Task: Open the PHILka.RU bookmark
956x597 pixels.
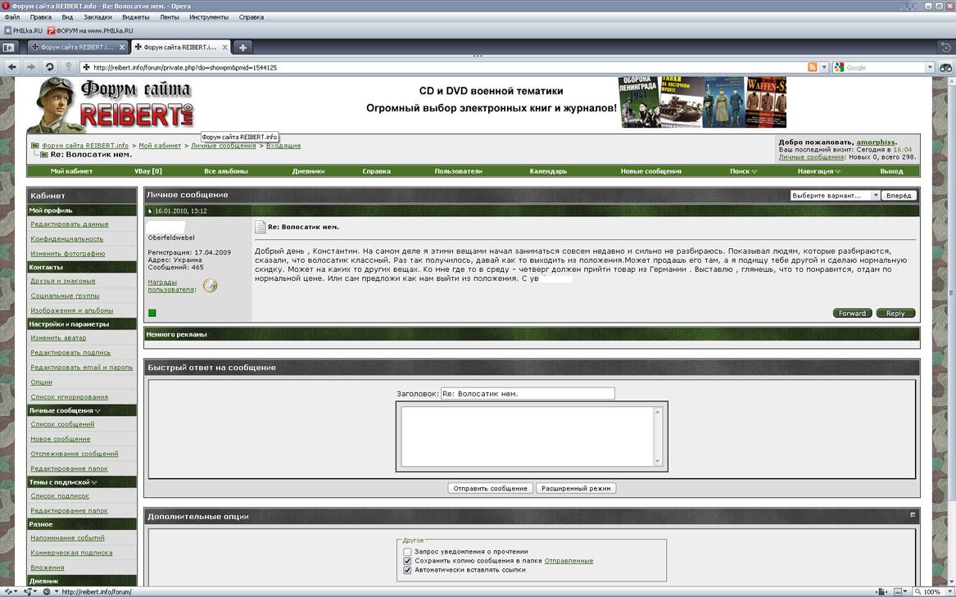Action: point(23,29)
